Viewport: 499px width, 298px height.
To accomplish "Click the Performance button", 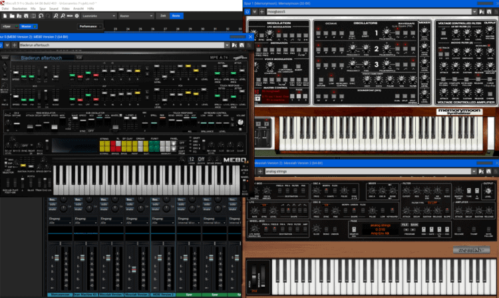I will [x=90, y=27].
